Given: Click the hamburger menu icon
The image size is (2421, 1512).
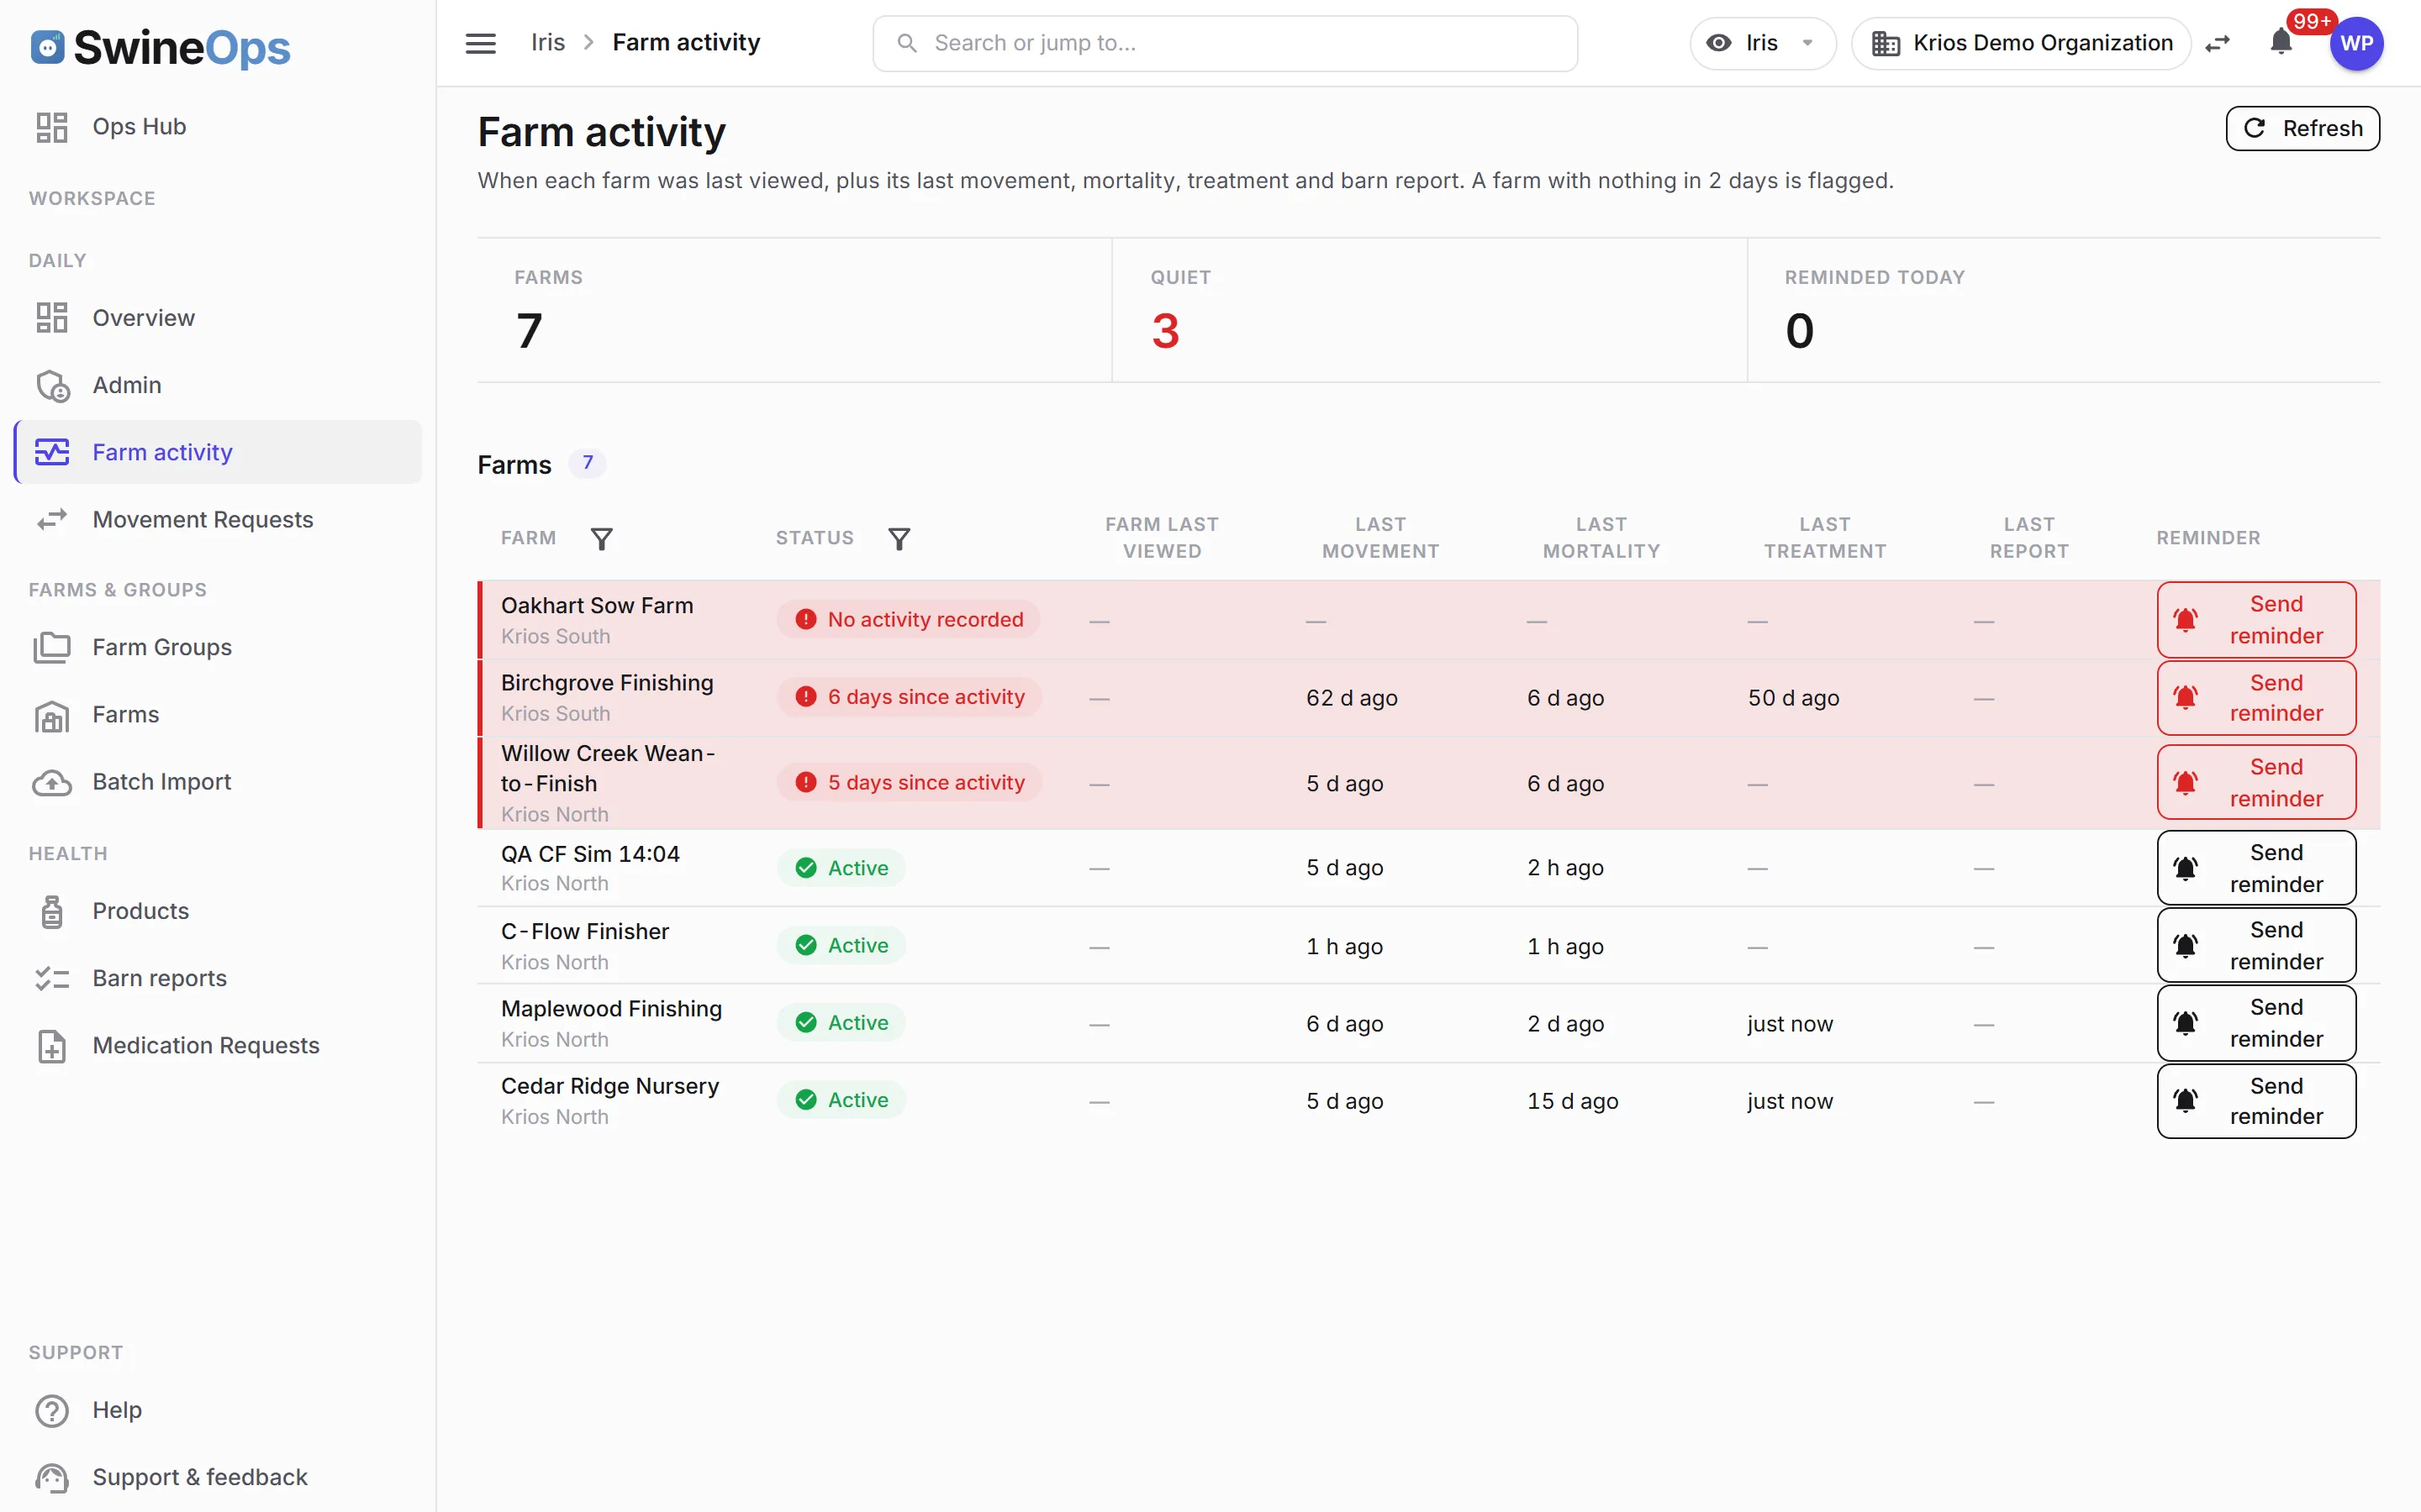Looking at the screenshot, I should pos(480,43).
